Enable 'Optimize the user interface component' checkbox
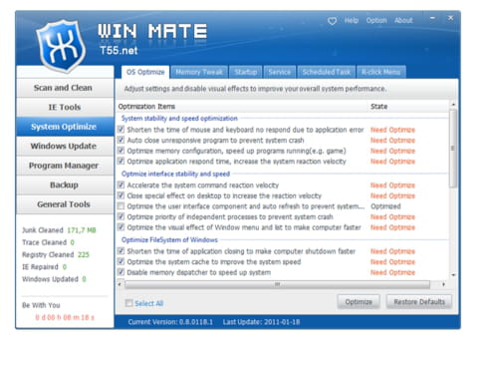The height and width of the screenshot is (366, 498). click(x=121, y=206)
